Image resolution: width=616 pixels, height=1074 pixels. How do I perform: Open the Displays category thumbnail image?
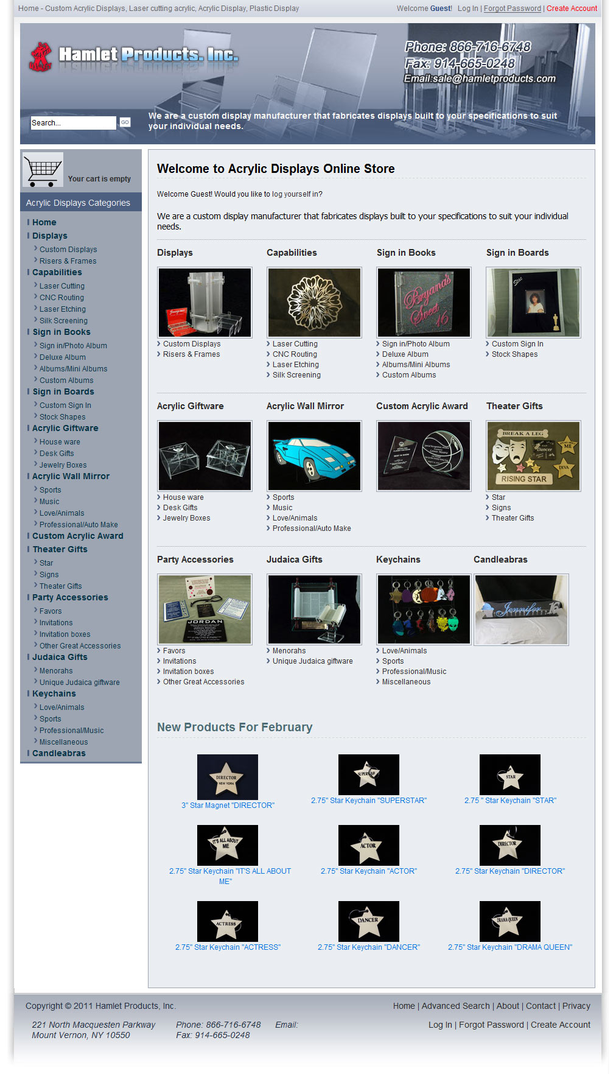click(x=205, y=303)
